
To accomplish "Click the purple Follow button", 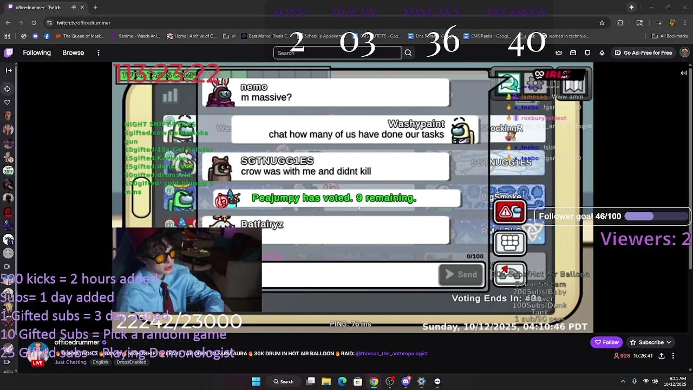I will pos(606,342).
